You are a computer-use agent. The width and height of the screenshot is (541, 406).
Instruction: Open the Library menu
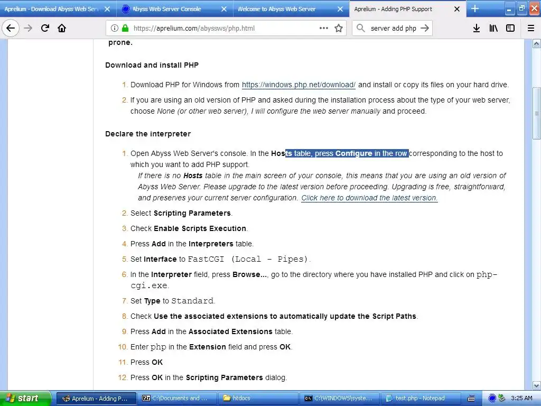493,28
